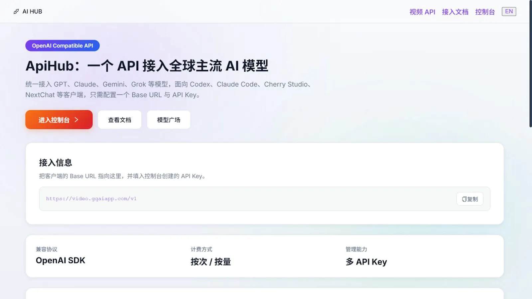Open the 模型广场 button

tap(169, 120)
